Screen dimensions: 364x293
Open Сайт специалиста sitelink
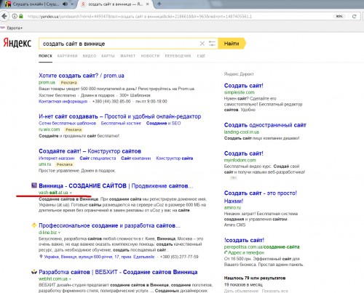coord(98,158)
